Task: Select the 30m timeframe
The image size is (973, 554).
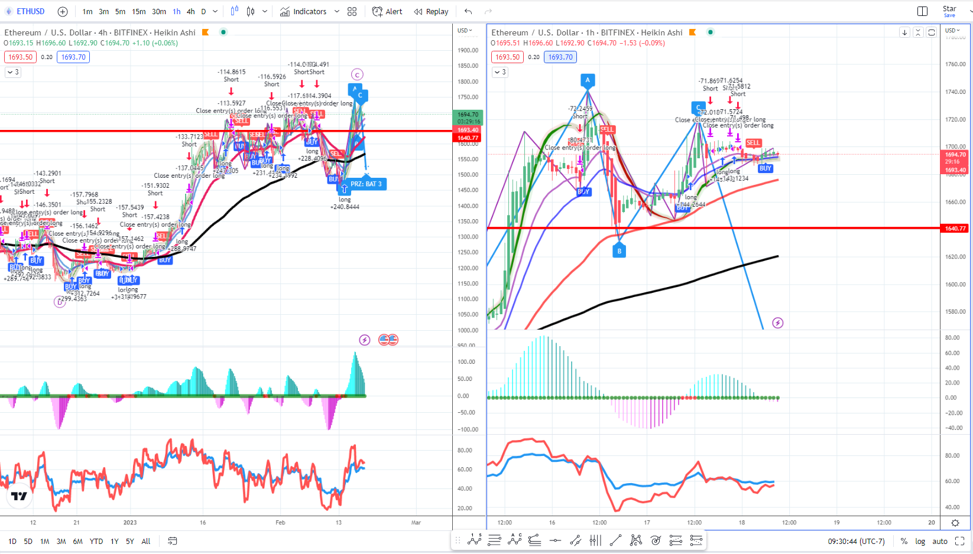Action: coord(159,11)
